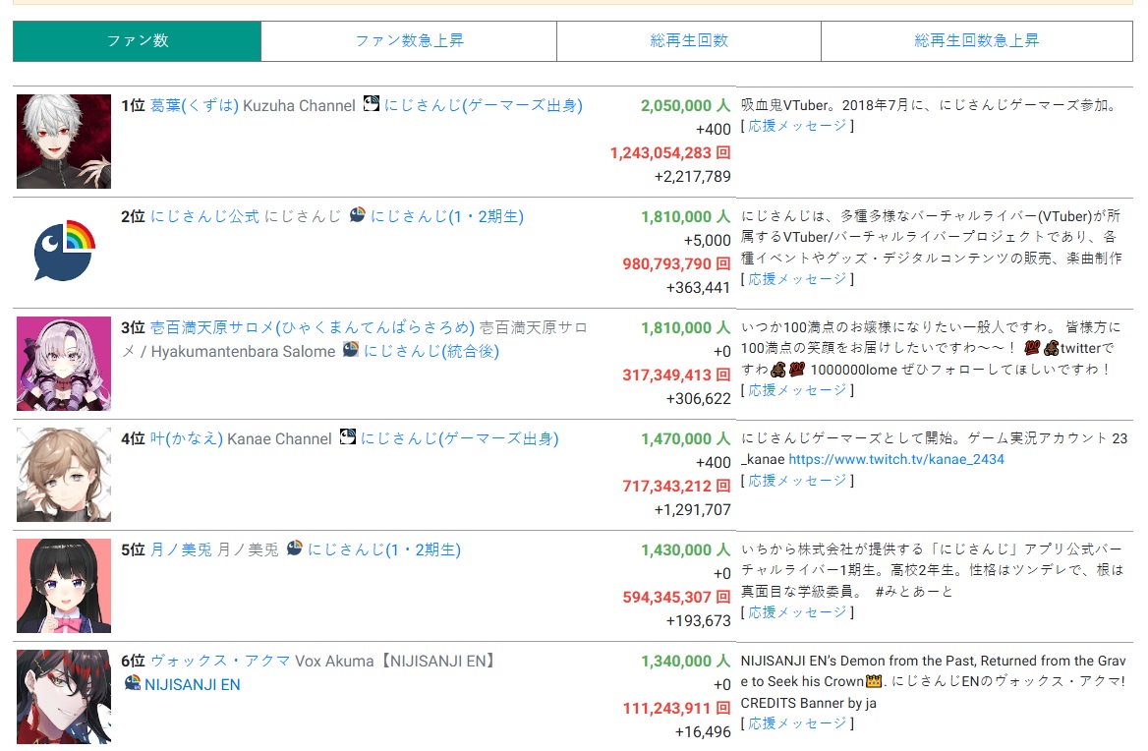Open Vox Akuma's avatar thumbnail

point(64,697)
